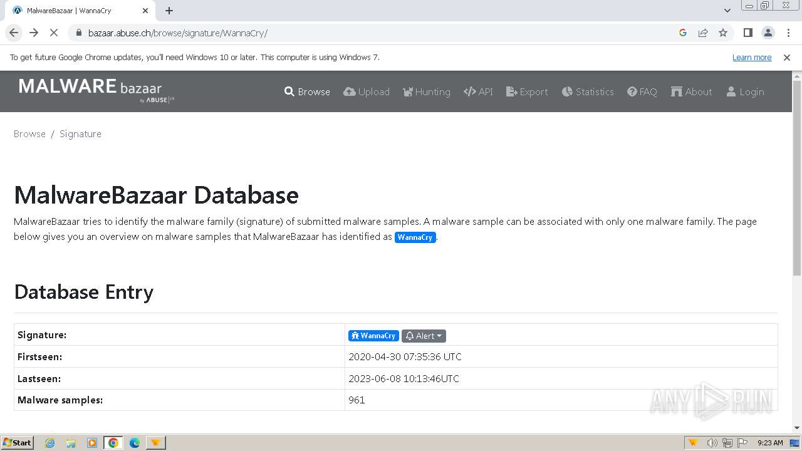Select the malware samples count 961
This screenshot has height=451, width=802.
357,400
